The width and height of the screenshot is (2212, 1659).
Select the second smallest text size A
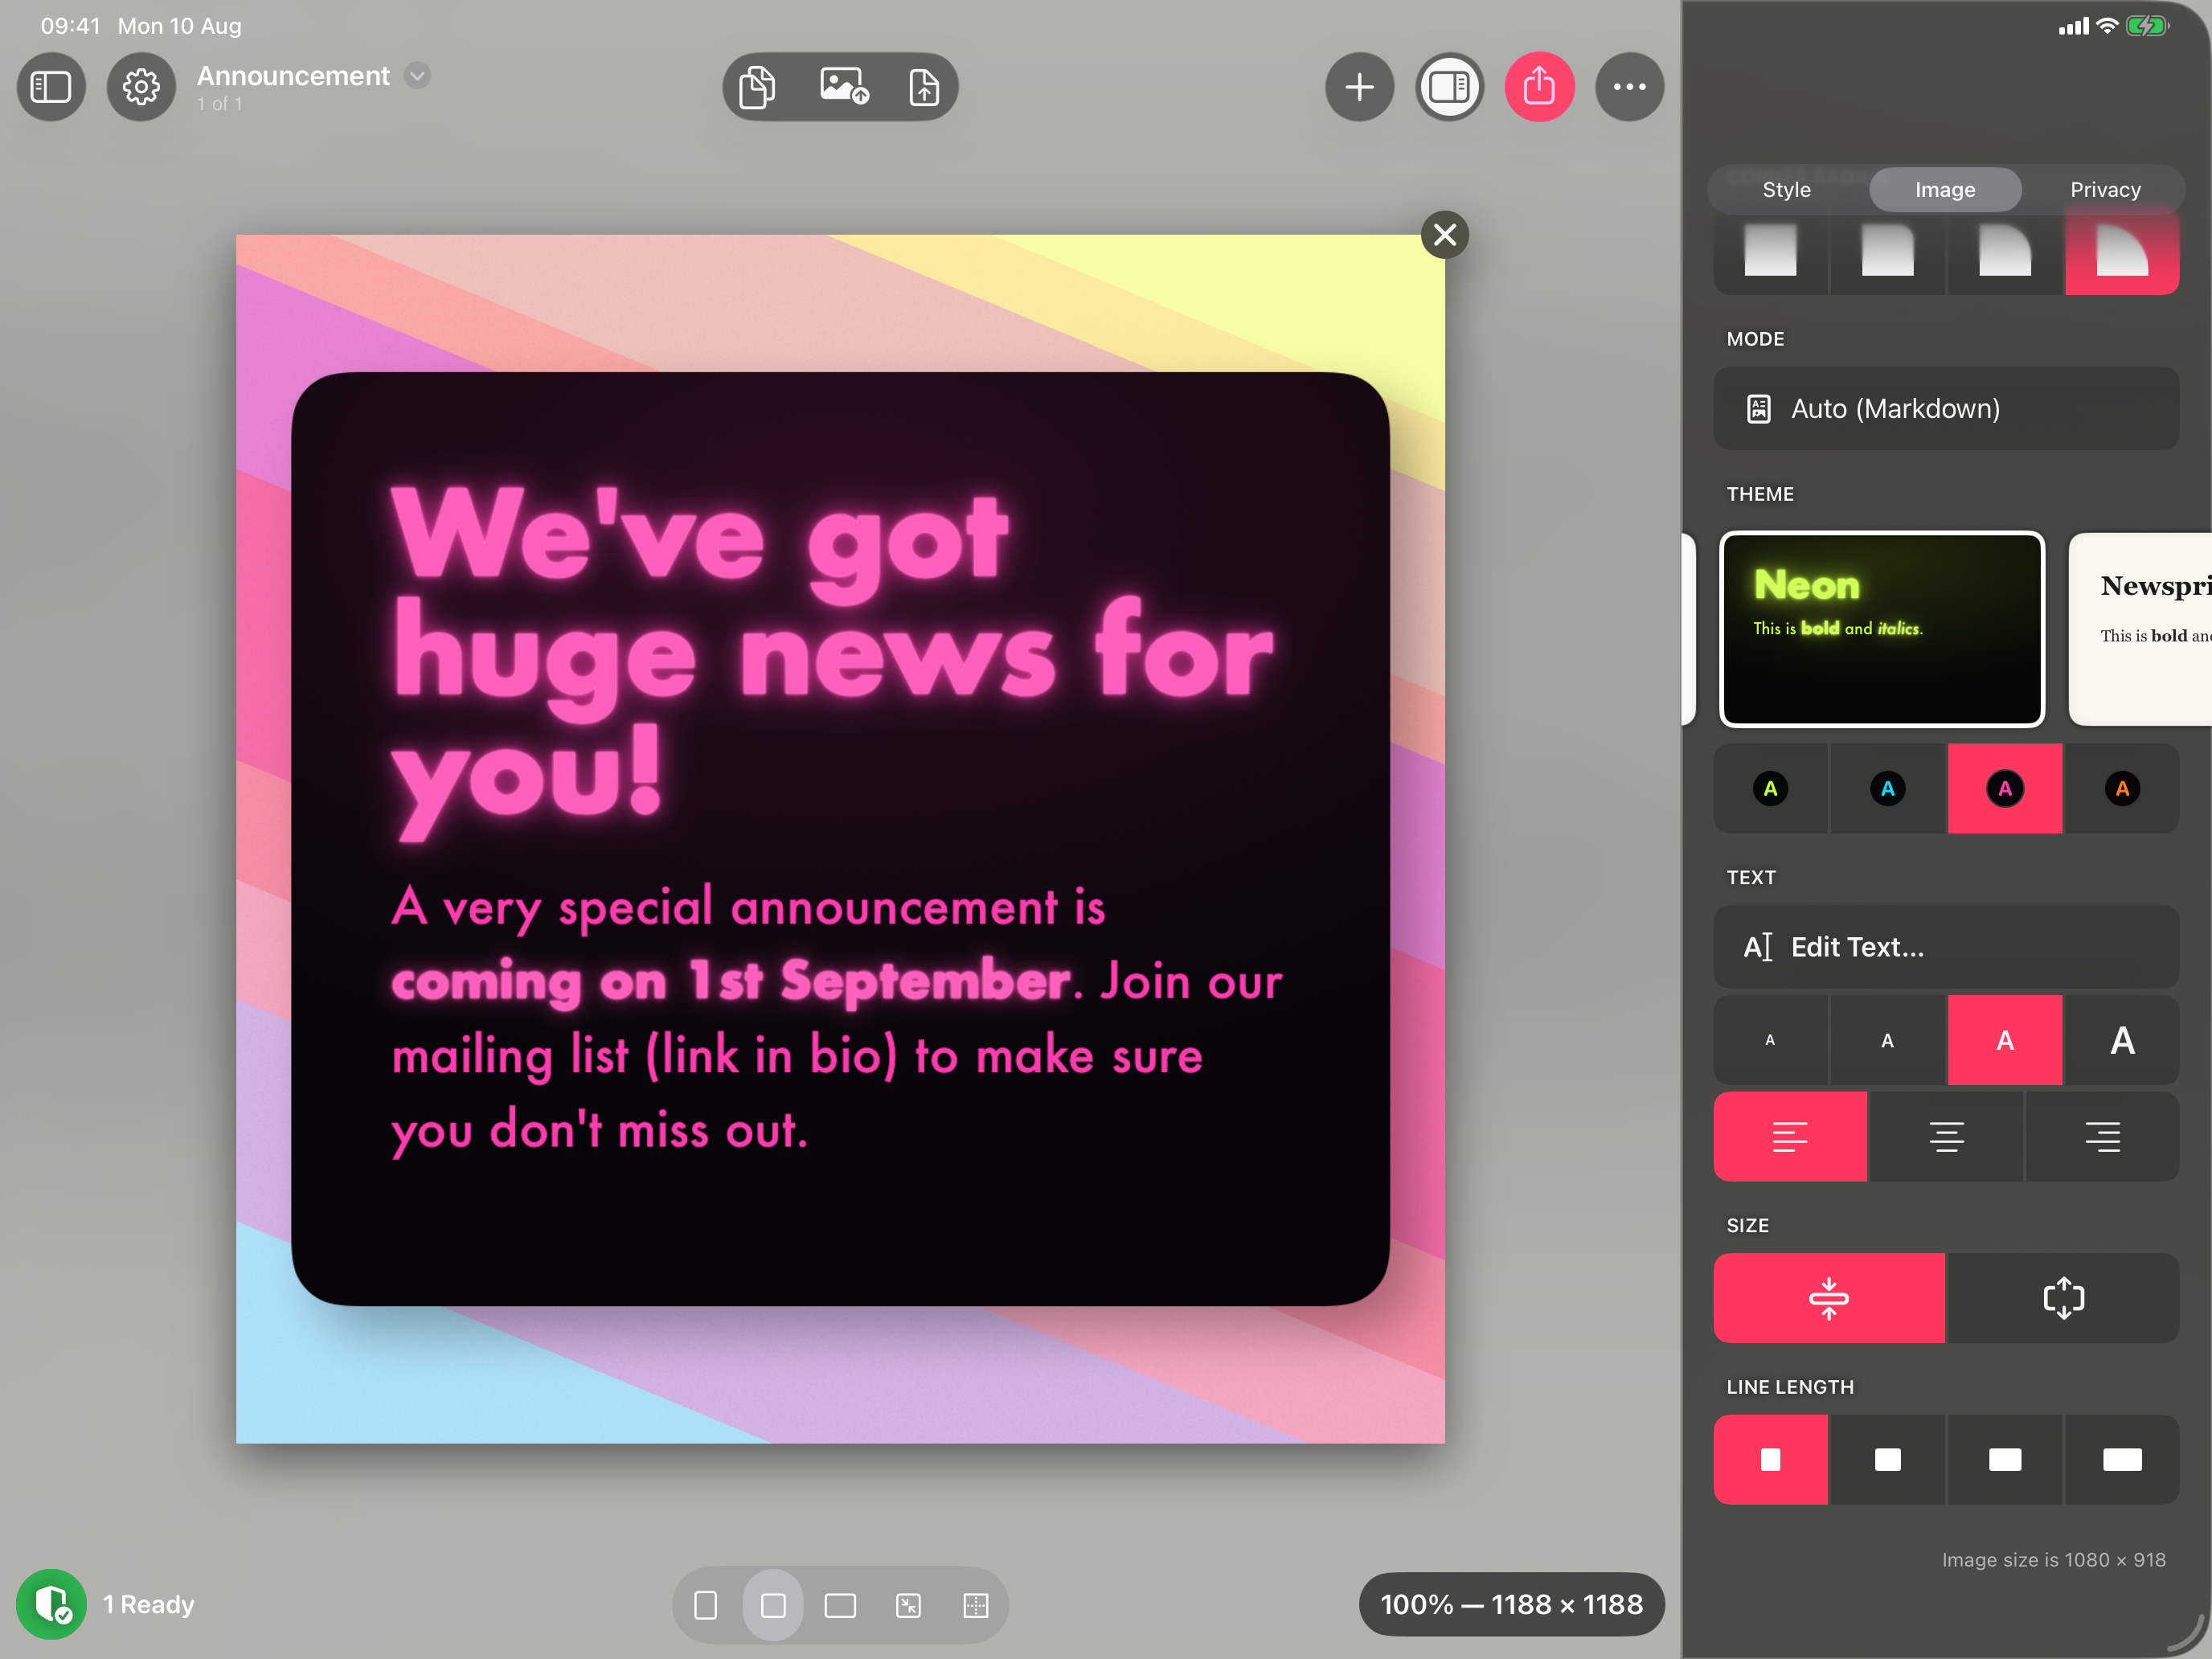(1888, 1040)
